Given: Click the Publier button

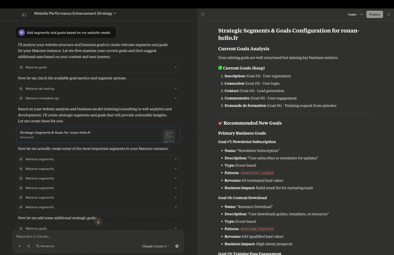Looking at the screenshot, I should pos(374,14).
